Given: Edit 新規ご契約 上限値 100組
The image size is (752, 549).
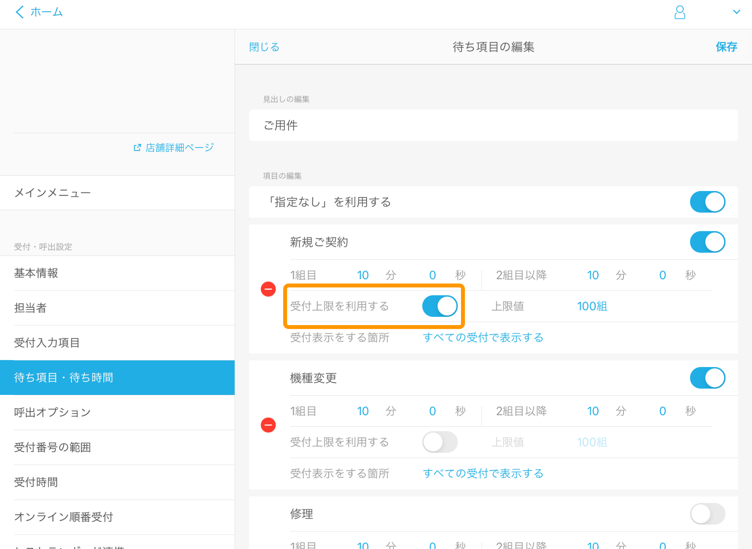Looking at the screenshot, I should click(x=592, y=306).
